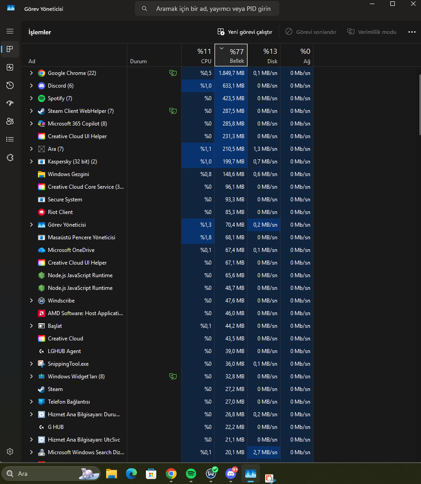Sort by the Ad column header

tap(74, 55)
